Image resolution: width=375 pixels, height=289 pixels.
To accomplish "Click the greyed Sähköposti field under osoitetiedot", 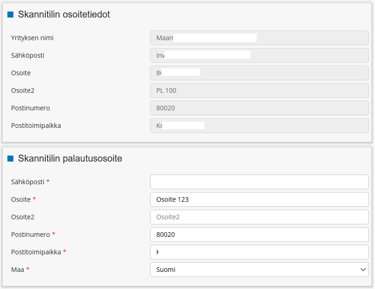I will (x=260, y=55).
